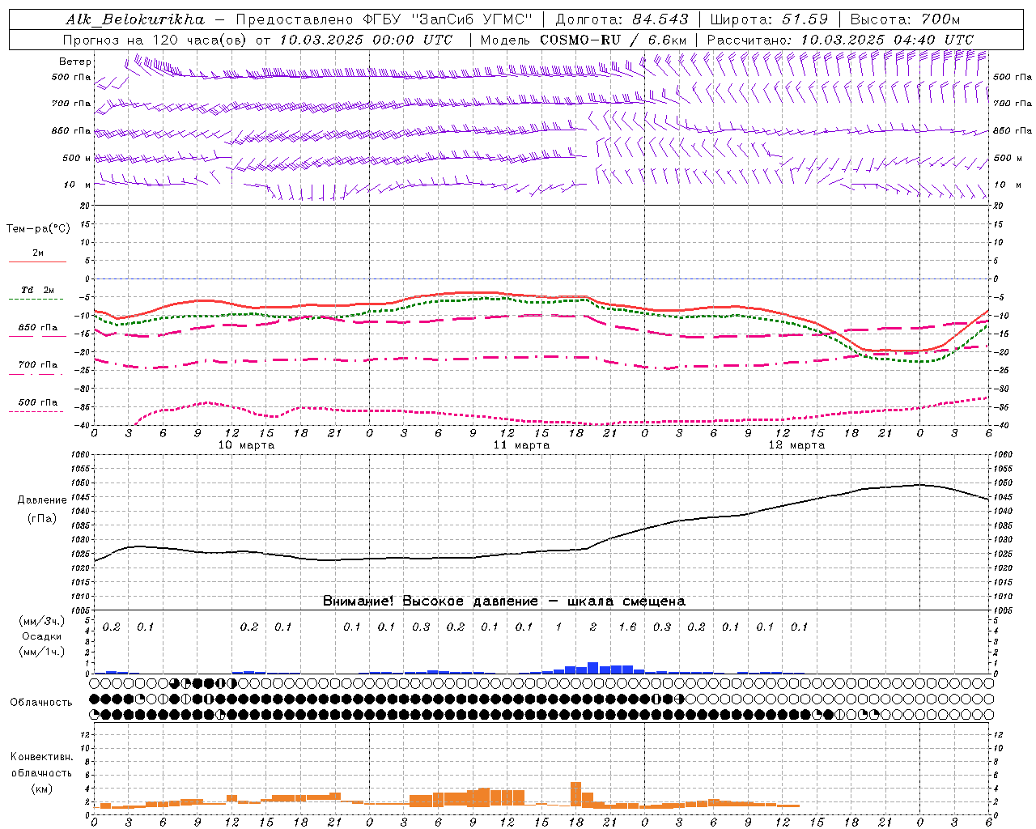1036x829 pixels.
Task: Select the forecast start time 10.03.2025 00:00 UTC
Action: (366, 40)
